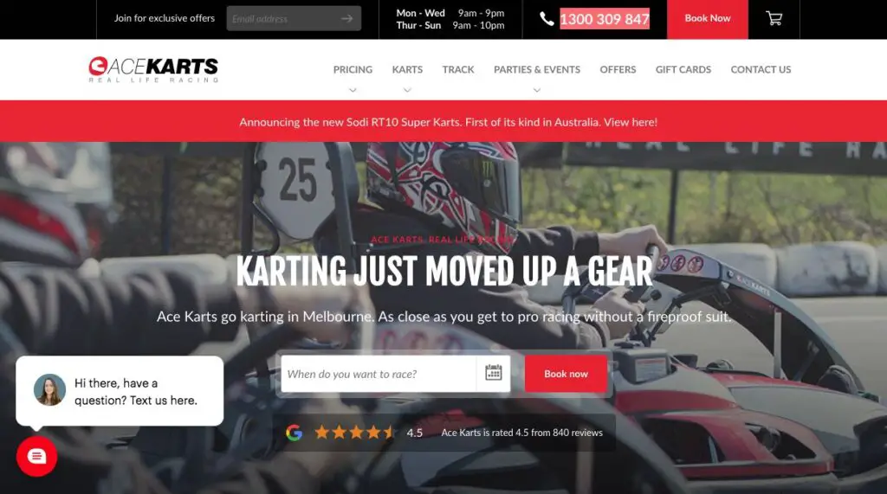Open the Gift Cards page
This screenshot has height=494, width=887.
pos(683,69)
